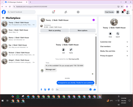Click the Add people icon in chat
Viewport: 133px width, 107px height.
[64, 50]
